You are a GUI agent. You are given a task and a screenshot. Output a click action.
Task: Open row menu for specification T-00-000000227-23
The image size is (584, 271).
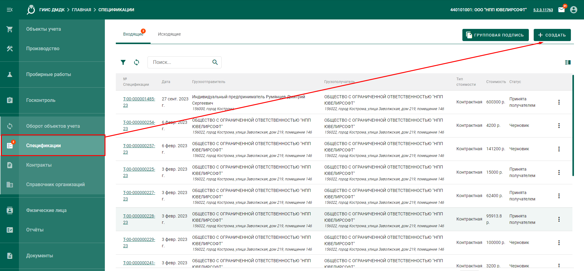point(559,196)
